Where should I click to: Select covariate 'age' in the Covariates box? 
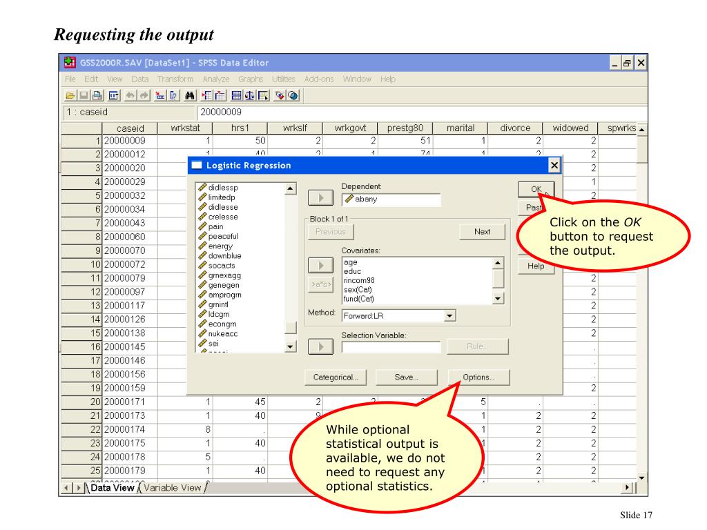[350, 262]
